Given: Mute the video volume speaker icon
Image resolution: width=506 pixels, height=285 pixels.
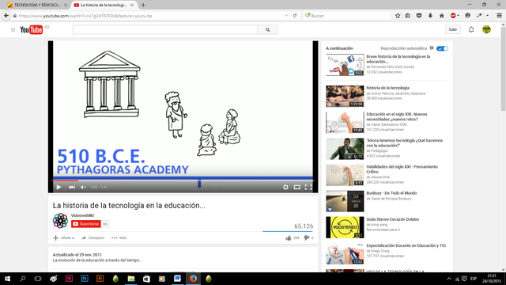Looking at the screenshot, I should (x=83, y=187).
